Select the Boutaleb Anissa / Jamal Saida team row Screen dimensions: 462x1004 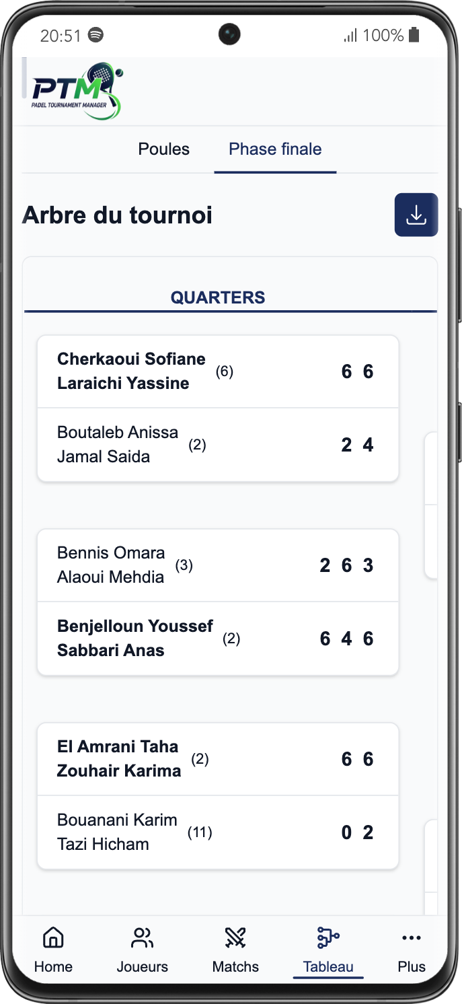click(218, 444)
